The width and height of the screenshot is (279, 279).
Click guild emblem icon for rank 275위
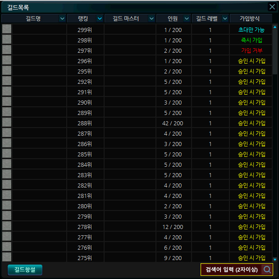7,257
